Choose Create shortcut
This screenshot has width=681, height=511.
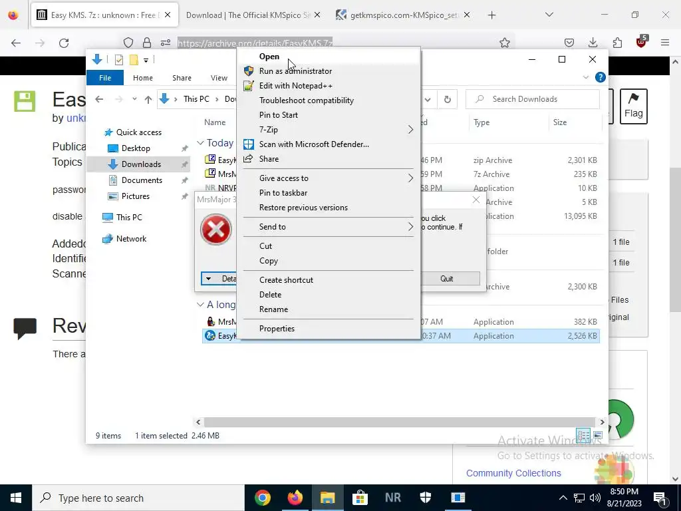click(286, 280)
